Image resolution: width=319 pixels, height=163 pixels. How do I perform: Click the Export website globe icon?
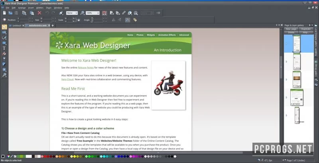pos(130,13)
